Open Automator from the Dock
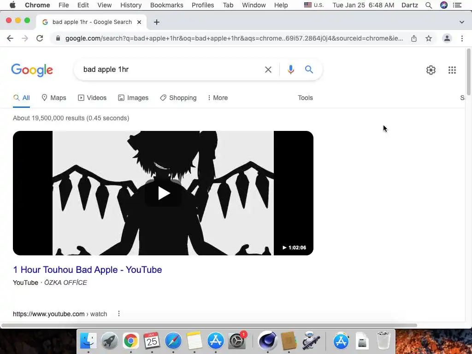 310,341
